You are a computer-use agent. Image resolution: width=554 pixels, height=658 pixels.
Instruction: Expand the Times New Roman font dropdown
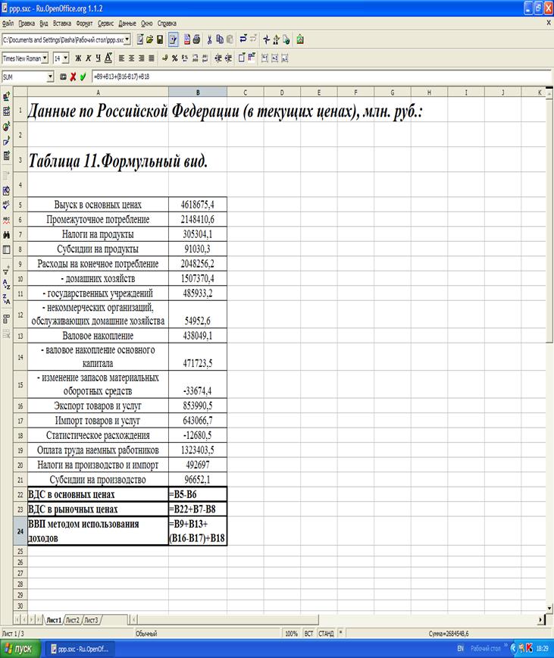coord(45,58)
